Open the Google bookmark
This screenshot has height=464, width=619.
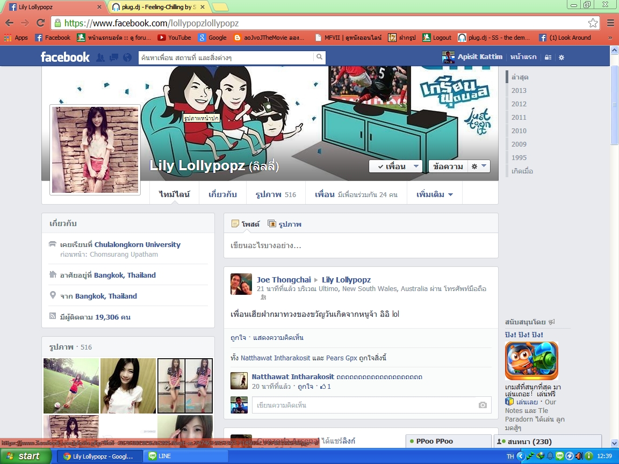tap(212, 38)
